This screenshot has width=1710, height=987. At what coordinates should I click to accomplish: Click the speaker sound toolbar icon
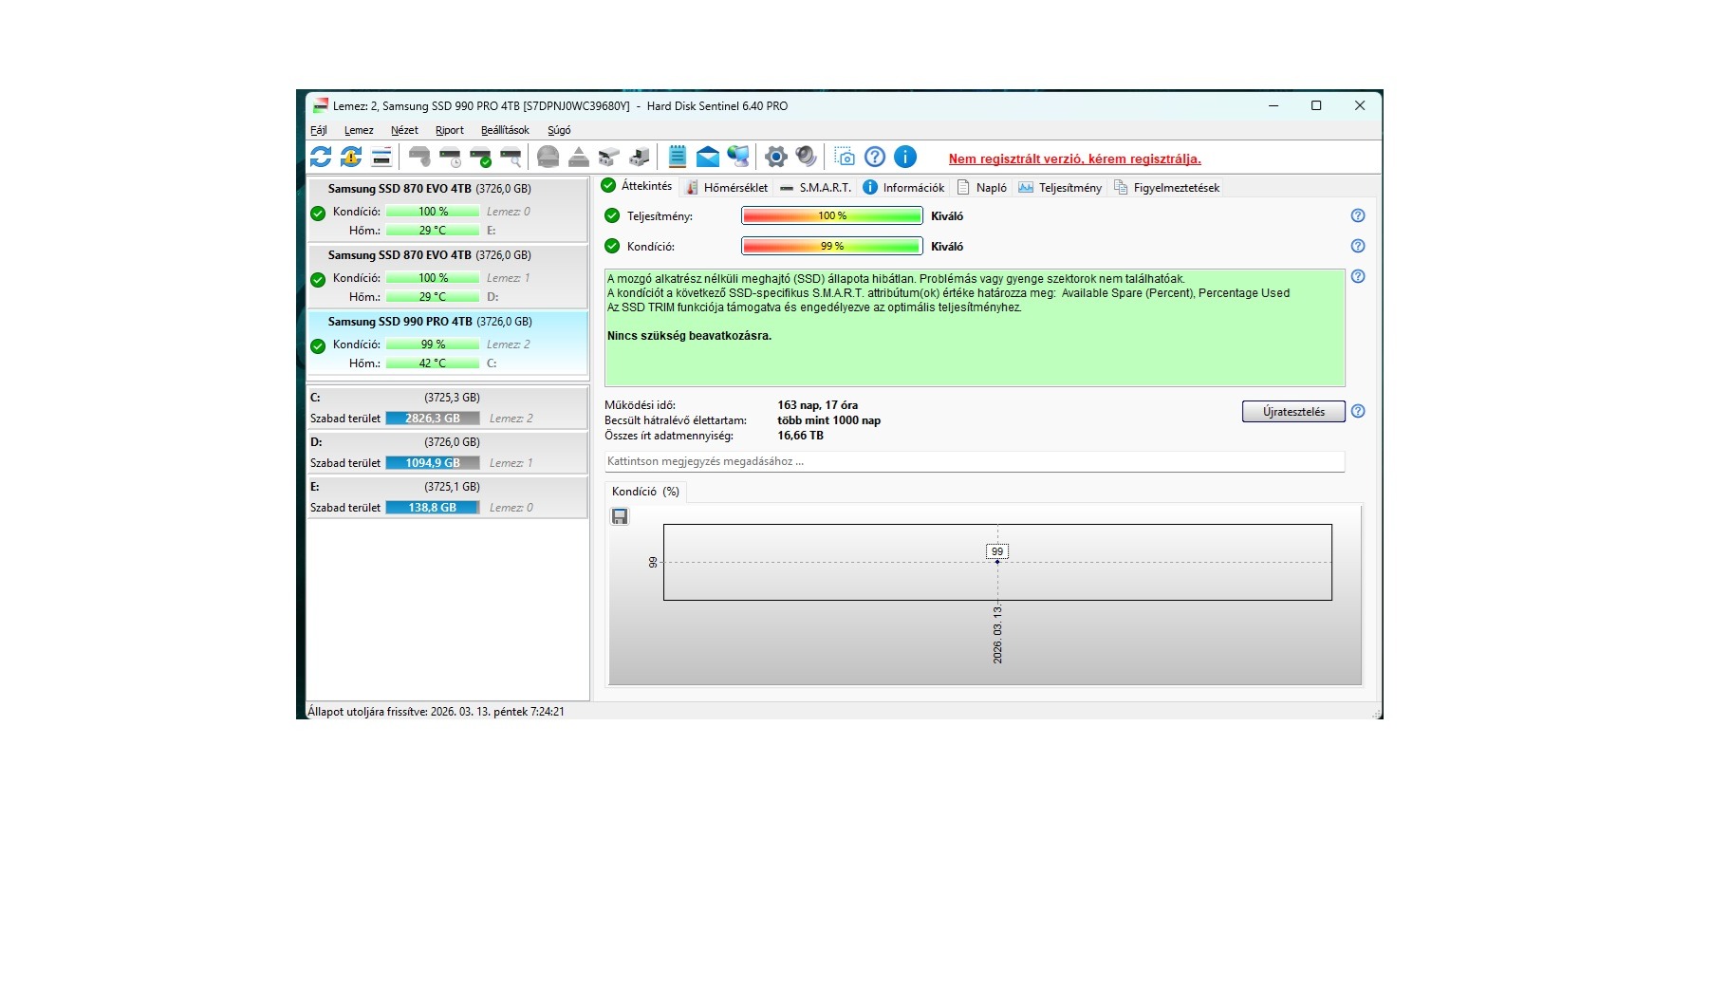coord(807,157)
